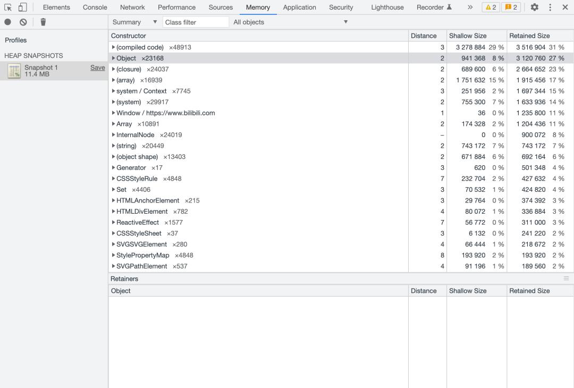Show more tabs with double chevron

click(x=470, y=7)
